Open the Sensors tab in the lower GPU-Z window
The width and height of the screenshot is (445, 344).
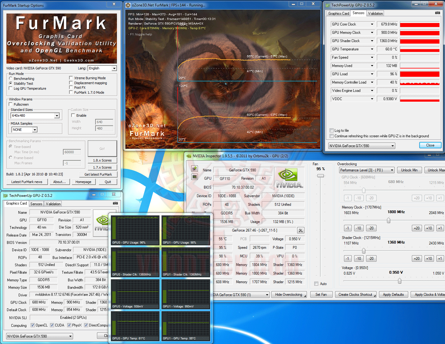coord(36,204)
